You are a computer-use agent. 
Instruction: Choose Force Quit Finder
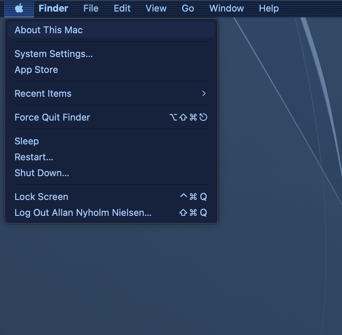point(111,117)
